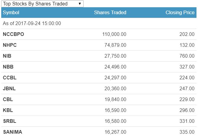Select the NCCBPO stock symbol
This screenshot has height=137, width=198.
click(13, 34)
